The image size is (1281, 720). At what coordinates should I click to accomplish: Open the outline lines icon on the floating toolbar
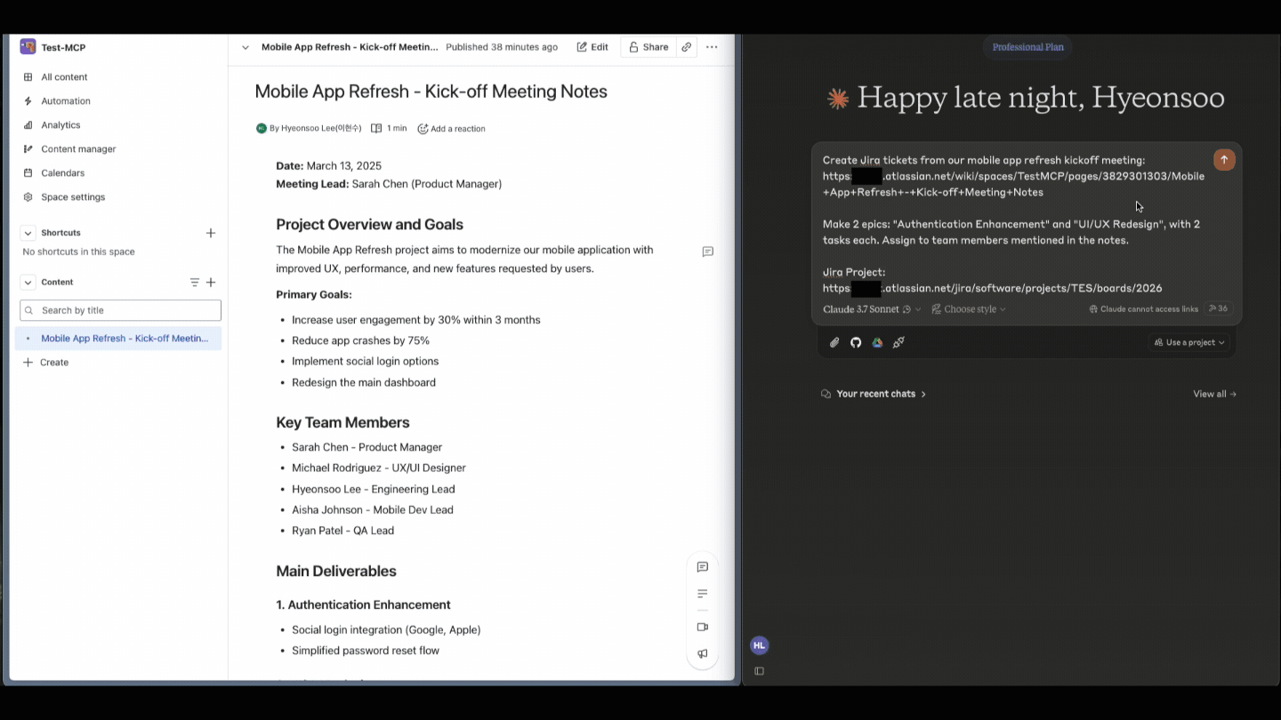pyautogui.click(x=703, y=594)
